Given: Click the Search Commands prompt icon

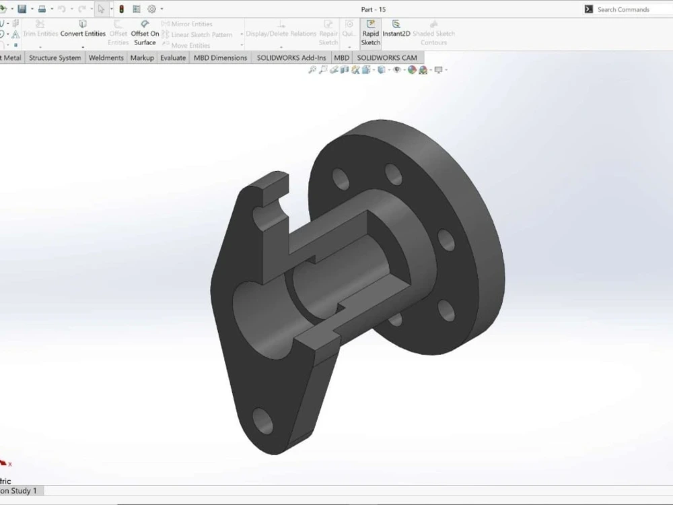Looking at the screenshot, I should click(x=589, y=9).
